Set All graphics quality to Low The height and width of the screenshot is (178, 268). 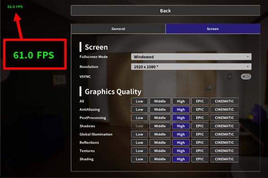tap(139, 101)
